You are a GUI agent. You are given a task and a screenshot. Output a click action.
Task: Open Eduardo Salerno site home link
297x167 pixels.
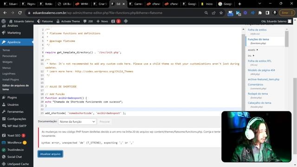[21, 21]
